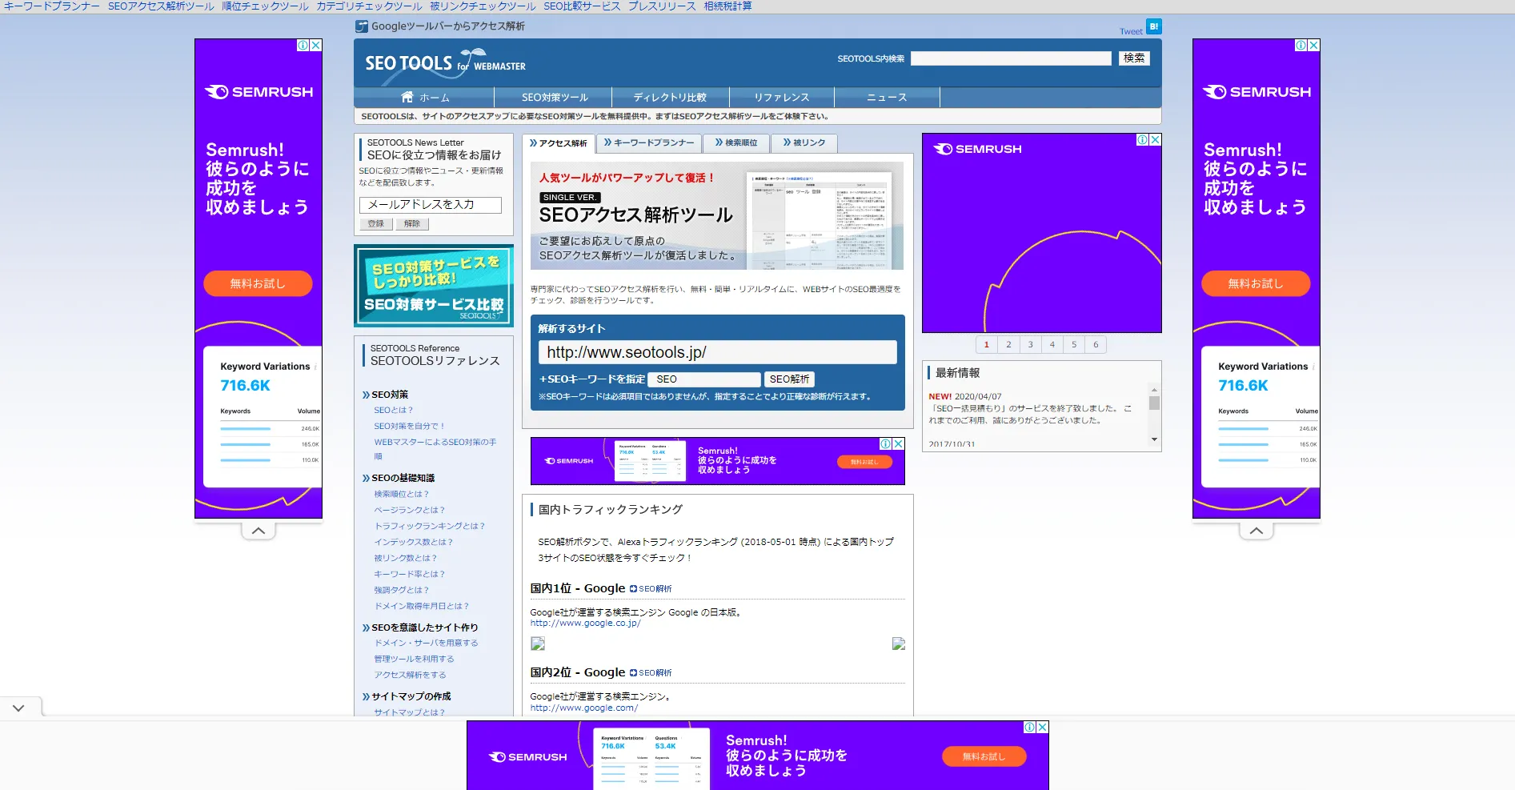
Task: Collapse right ad with the up chevron
Action: 1256,531
